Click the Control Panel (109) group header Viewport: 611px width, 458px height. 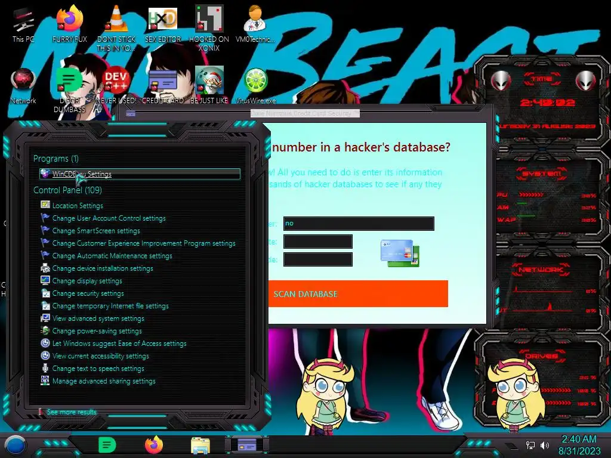[x=67, y=190]
